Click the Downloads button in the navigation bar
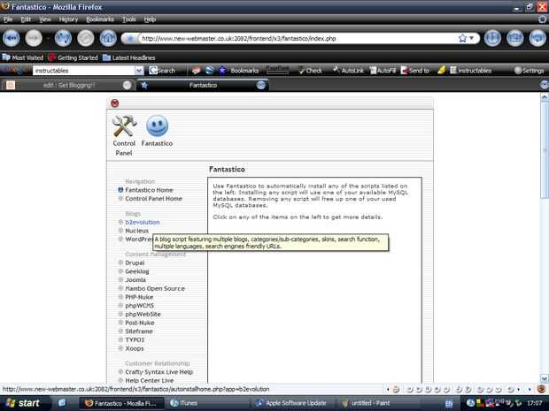This screenshot has height=411, width=549. click(x=492, y=38)
